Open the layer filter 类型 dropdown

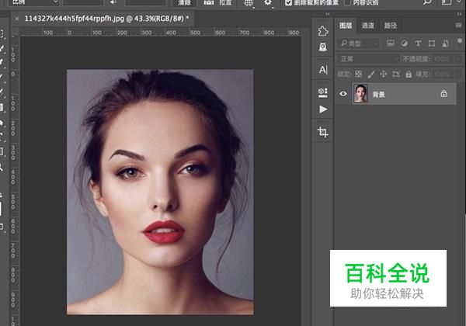(x=359, y=44)
